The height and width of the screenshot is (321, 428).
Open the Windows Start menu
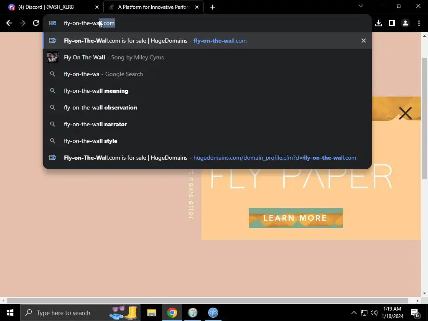[10, 313]
